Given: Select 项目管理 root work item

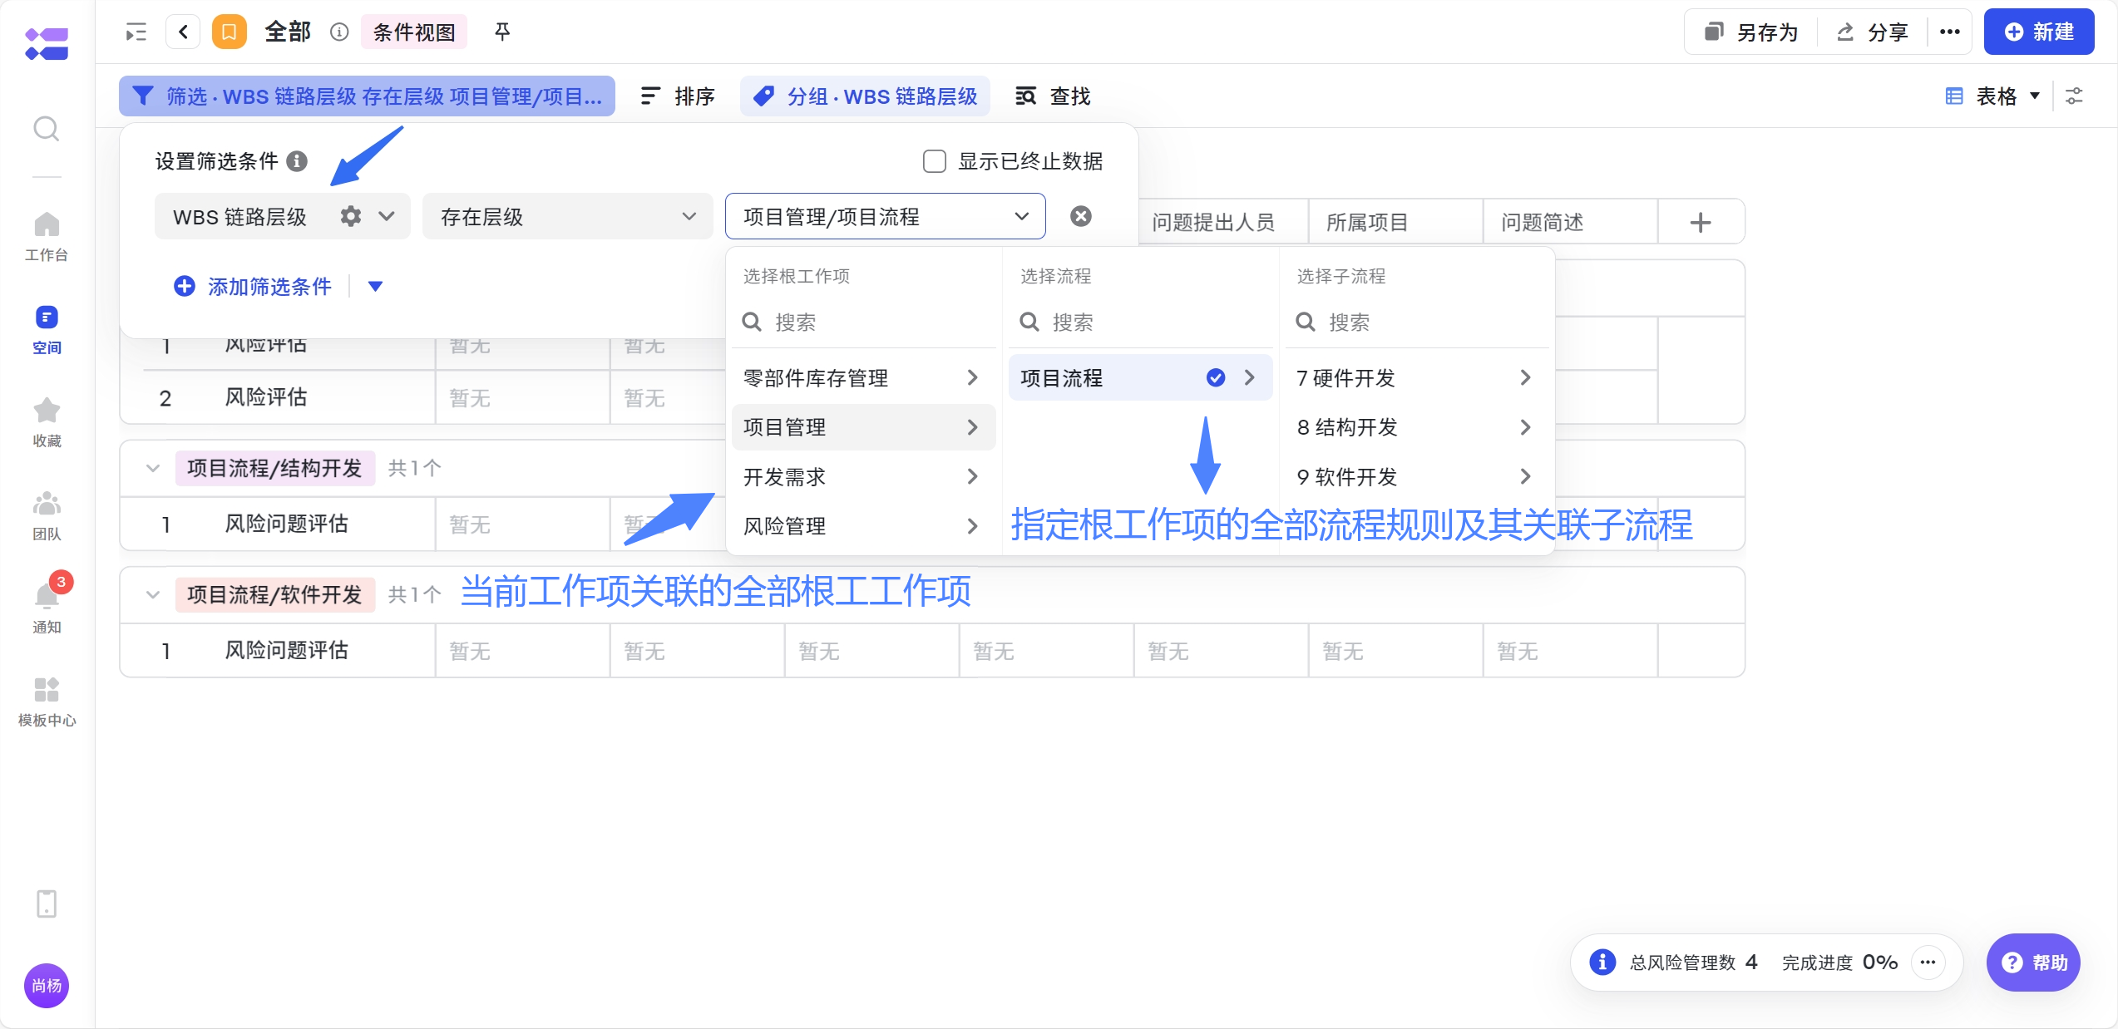Looking at the screenshot, I should click(x=863, y=427).
